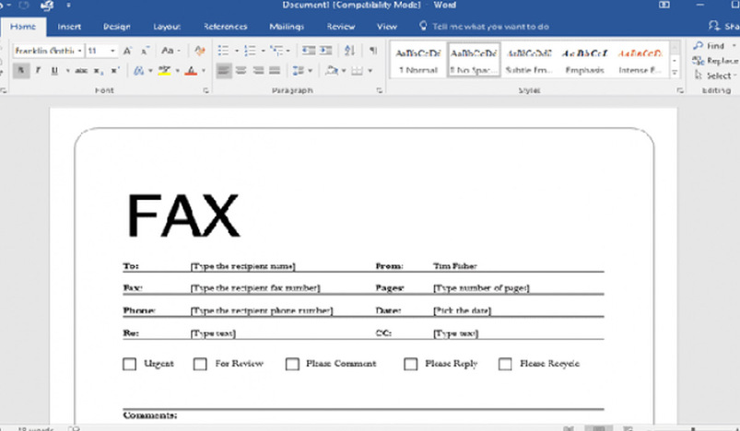Image resolution: width=740 pixels, height=431 pixels.
Task: Increase paragraph indent
Action: point(325,51)
